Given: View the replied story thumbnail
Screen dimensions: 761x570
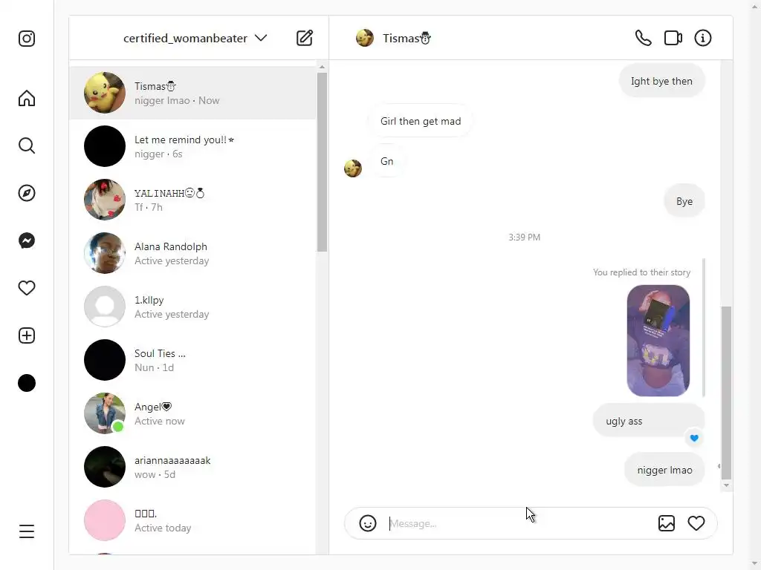Looking at the screenshot, I should point(658,341).
